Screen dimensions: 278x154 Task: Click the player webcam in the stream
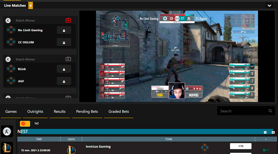coord(177,91)
